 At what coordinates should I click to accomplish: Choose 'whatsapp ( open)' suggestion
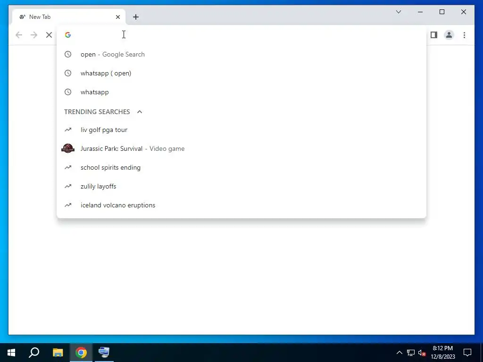point(241,73)
